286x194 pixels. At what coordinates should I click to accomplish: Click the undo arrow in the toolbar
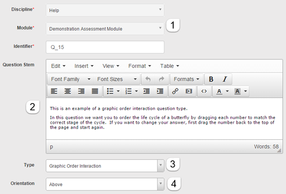tap(148, 79)
